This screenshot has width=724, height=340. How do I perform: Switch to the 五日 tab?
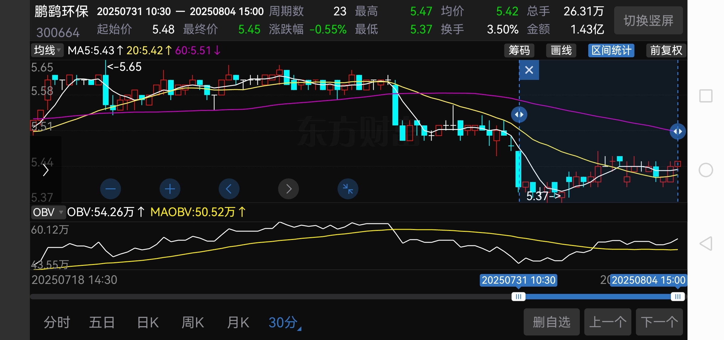(102, 323)
